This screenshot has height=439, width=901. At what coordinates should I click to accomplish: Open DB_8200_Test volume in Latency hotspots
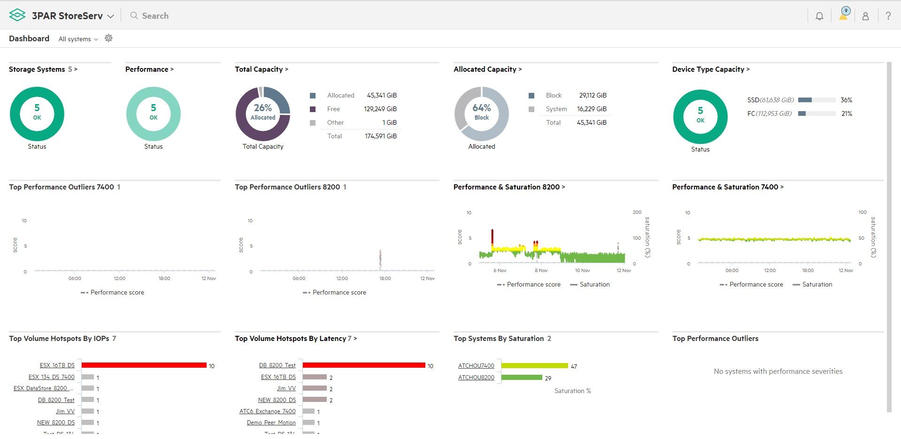(x=277, y=365)
